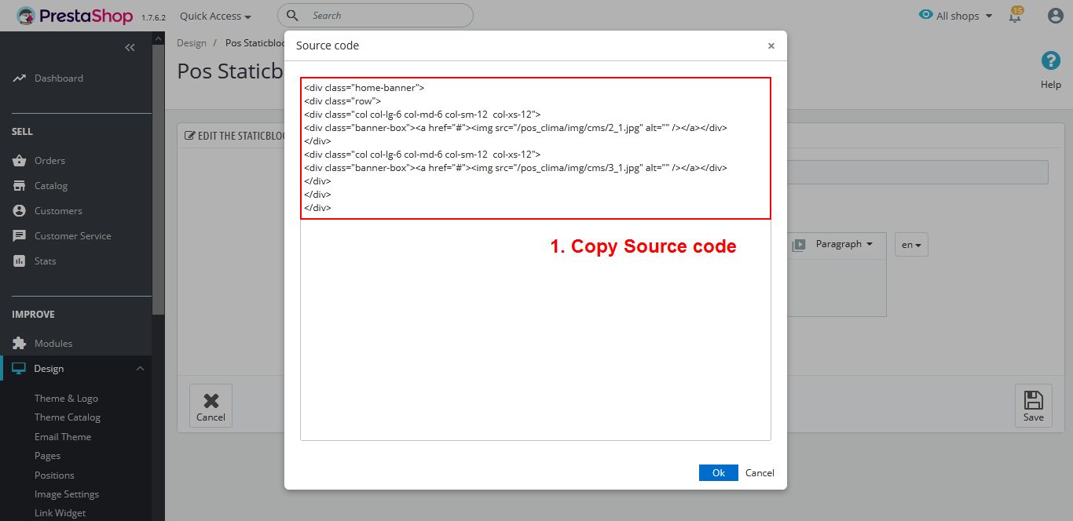Go to Customer Service menu

click(x=72, y=236)
